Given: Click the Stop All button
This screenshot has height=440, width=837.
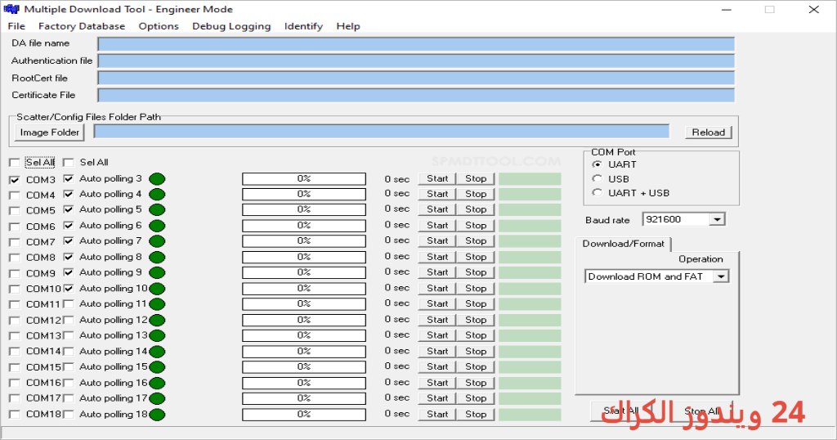Looking at the screenshot, I should point(700,411).
